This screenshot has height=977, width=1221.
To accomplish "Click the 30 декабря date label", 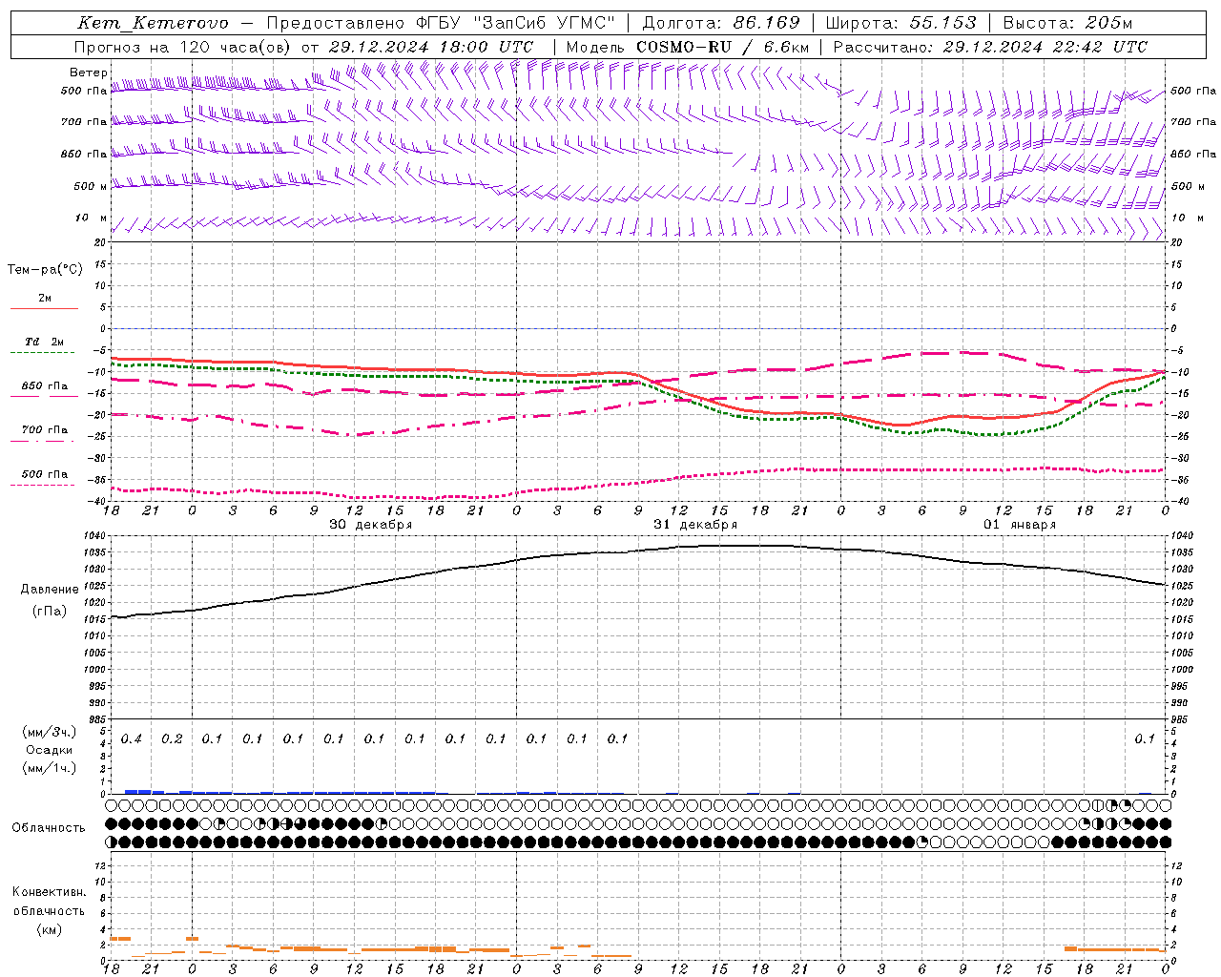I will coord(370,525).
